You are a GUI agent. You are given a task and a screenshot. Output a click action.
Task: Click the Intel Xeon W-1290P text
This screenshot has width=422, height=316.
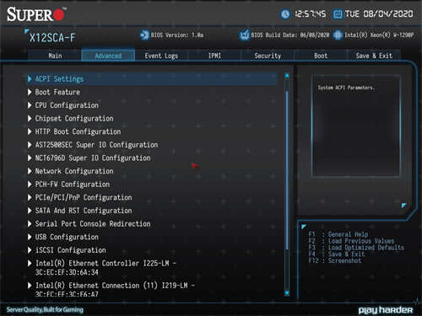pos(379,35)
